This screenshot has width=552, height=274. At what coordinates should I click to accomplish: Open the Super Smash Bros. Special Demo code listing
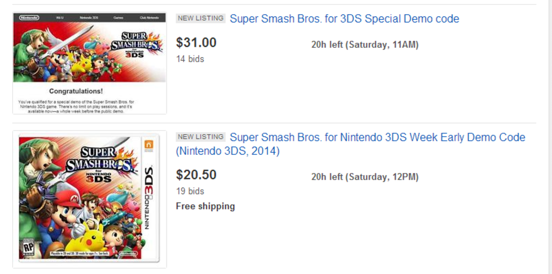click(344, 19)
